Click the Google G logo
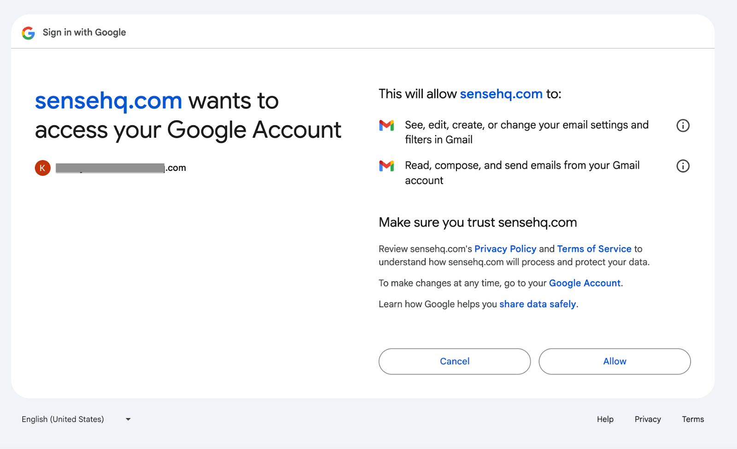Screen dimensions: 737x449 tap(29, 33)
